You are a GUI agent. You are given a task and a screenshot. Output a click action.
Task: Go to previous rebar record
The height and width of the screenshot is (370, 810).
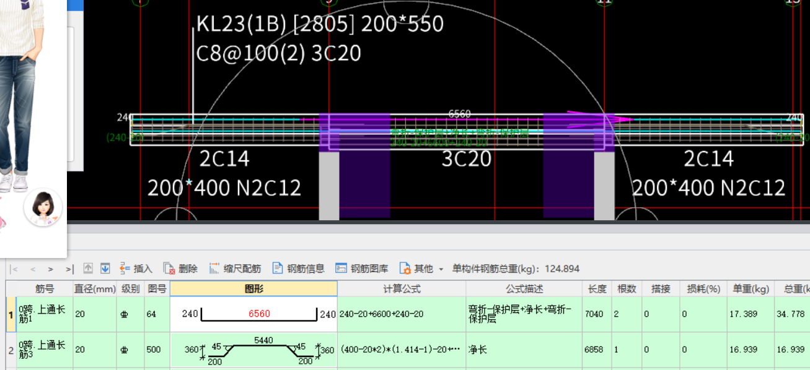(x=33, y=269)
